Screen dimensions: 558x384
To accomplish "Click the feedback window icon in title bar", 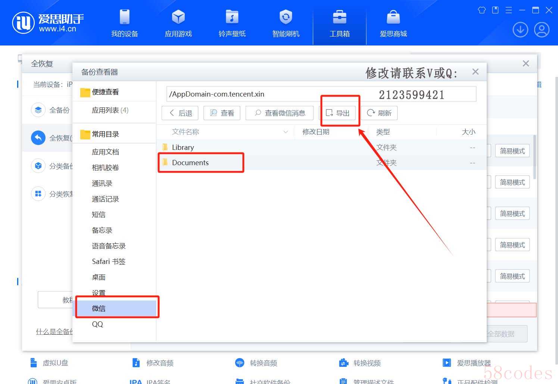I will [x=495, y=10].
